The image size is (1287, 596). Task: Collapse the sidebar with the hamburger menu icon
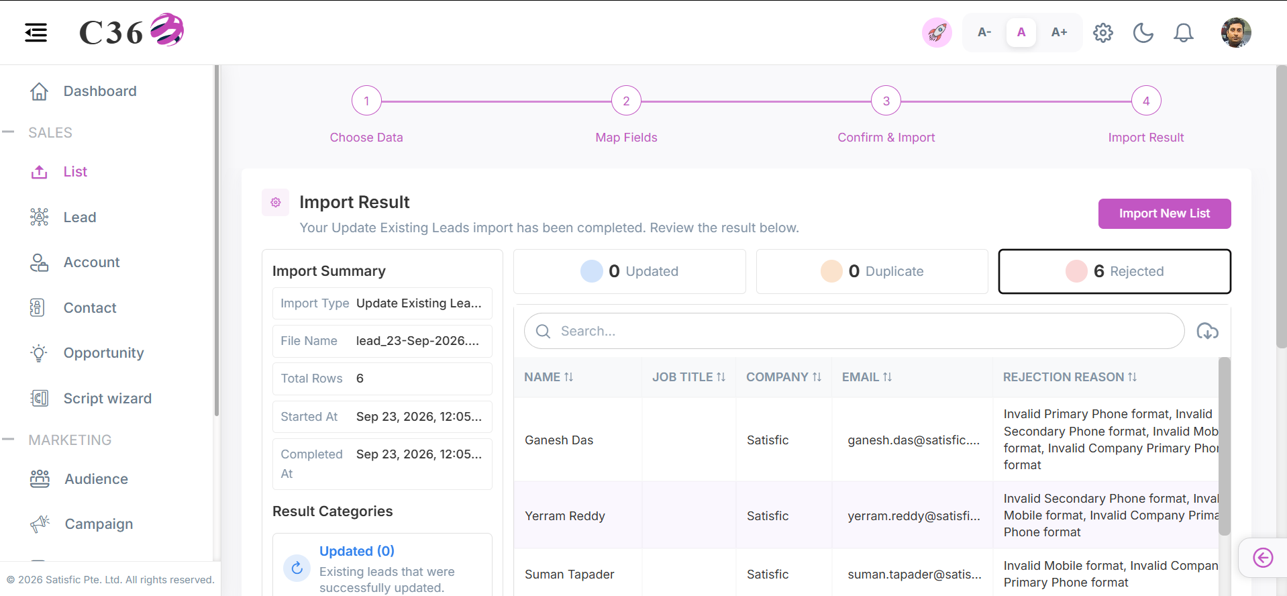click(36, 32)
